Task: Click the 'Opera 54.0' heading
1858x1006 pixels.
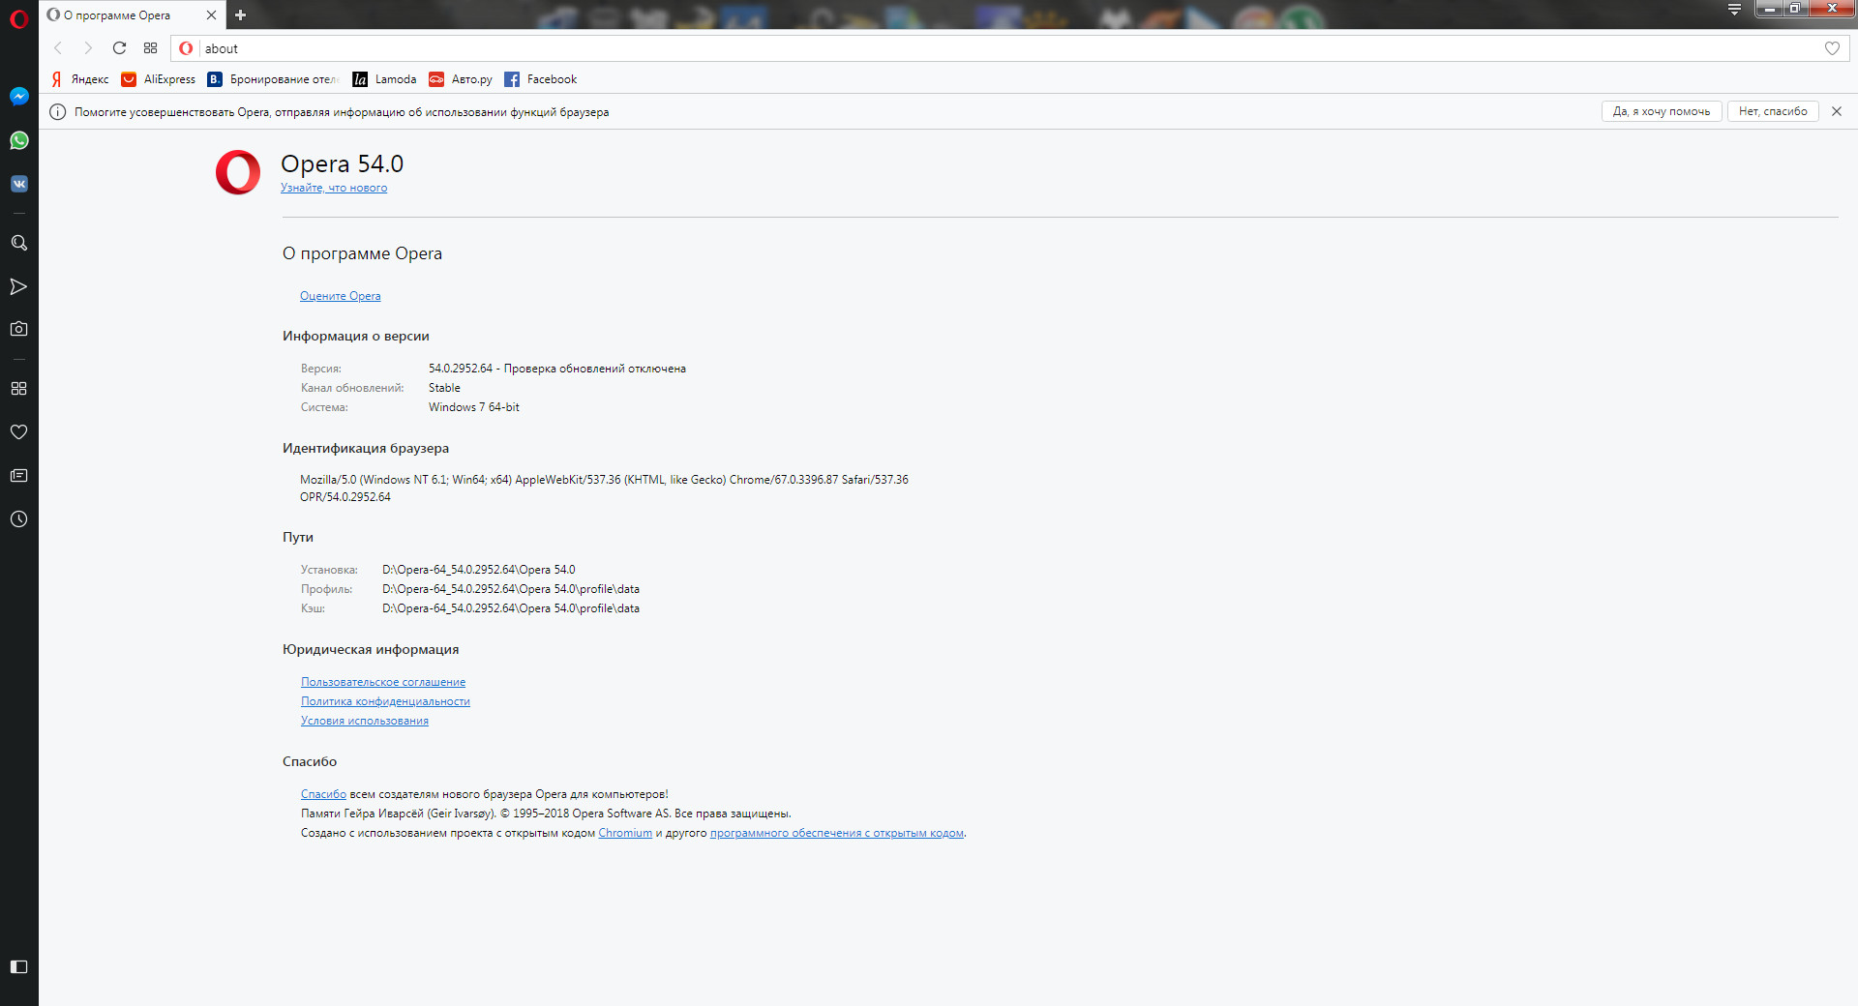Action: click(342, 163)
